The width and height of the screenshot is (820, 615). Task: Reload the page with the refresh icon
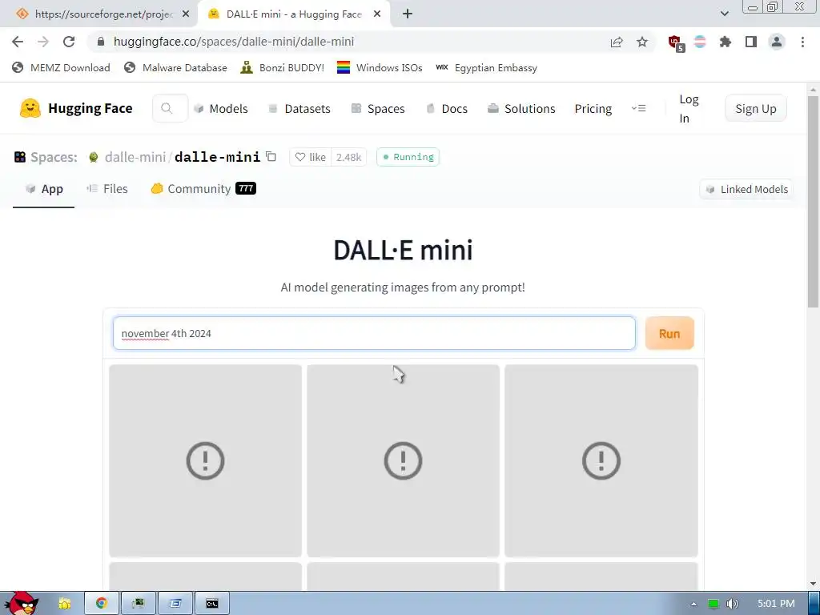pyautogui.click(x=69, y=42)
